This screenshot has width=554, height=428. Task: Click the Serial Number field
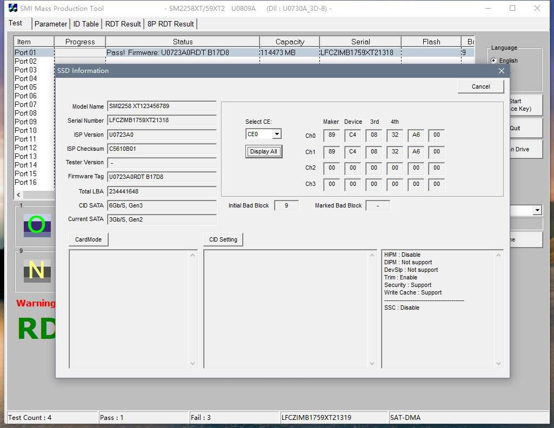pyautogui.click(x=162, y=121)
